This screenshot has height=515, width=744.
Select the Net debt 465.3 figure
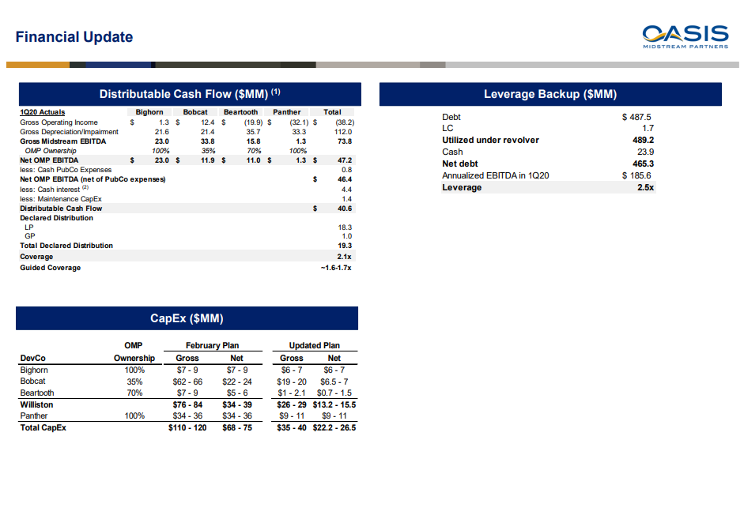coord(644,164)
